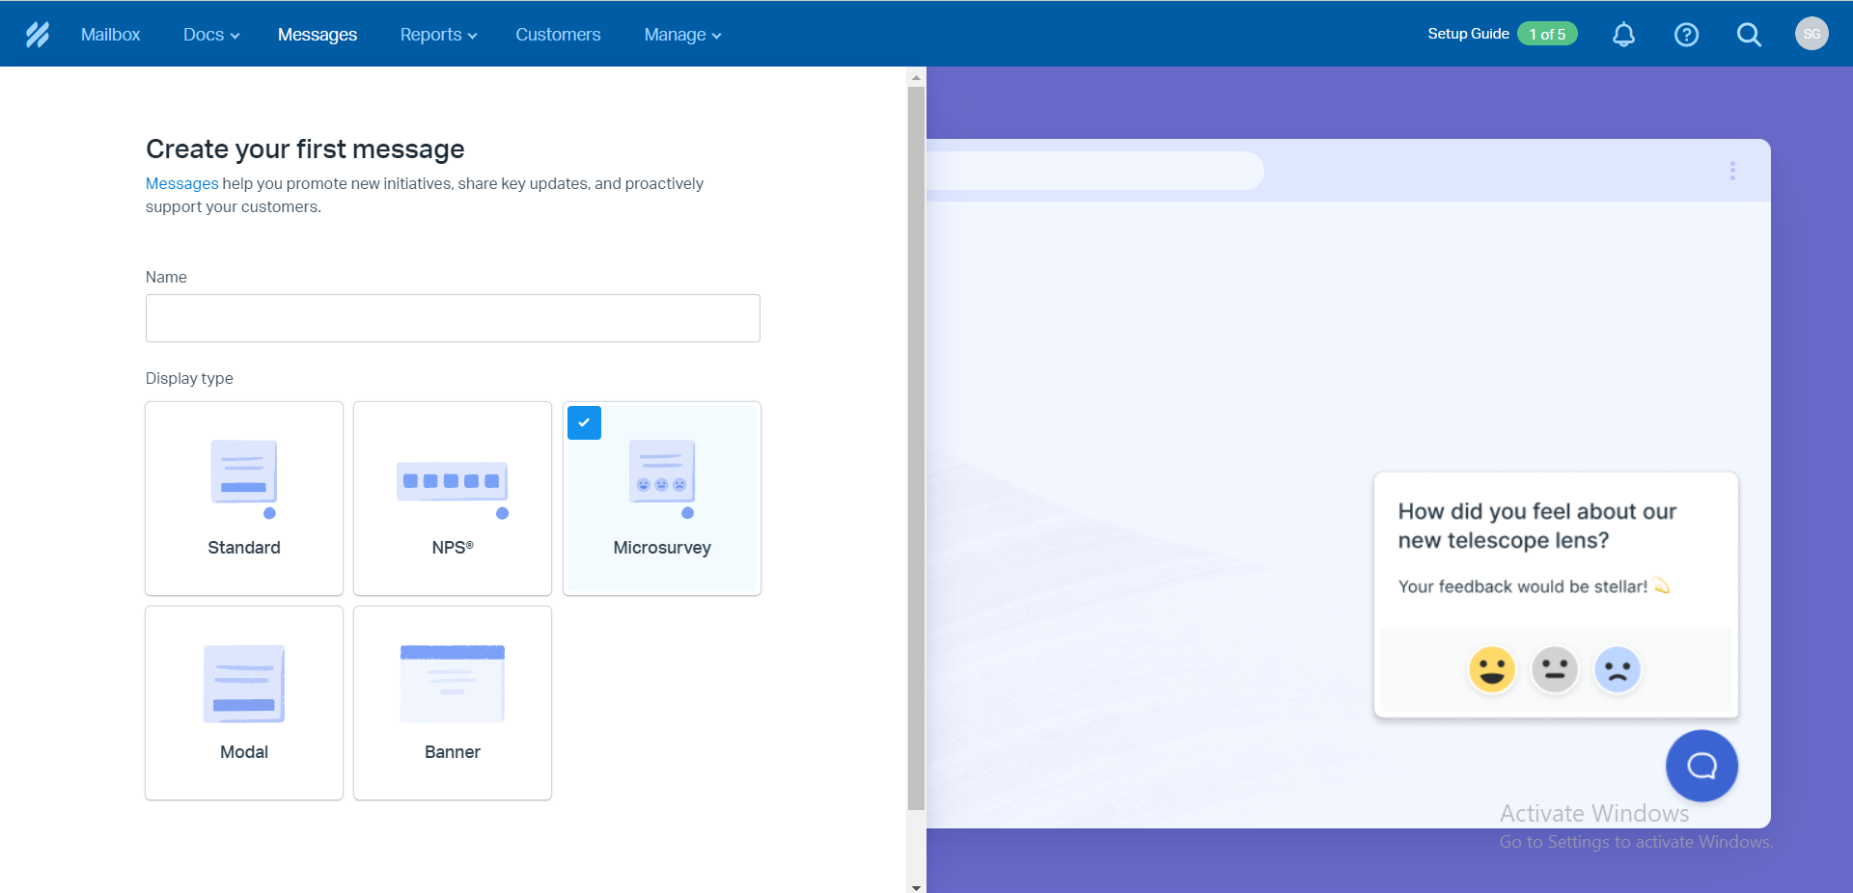Click the 'Display type' label
1853x893 pixels.
[x=189, y=378]
